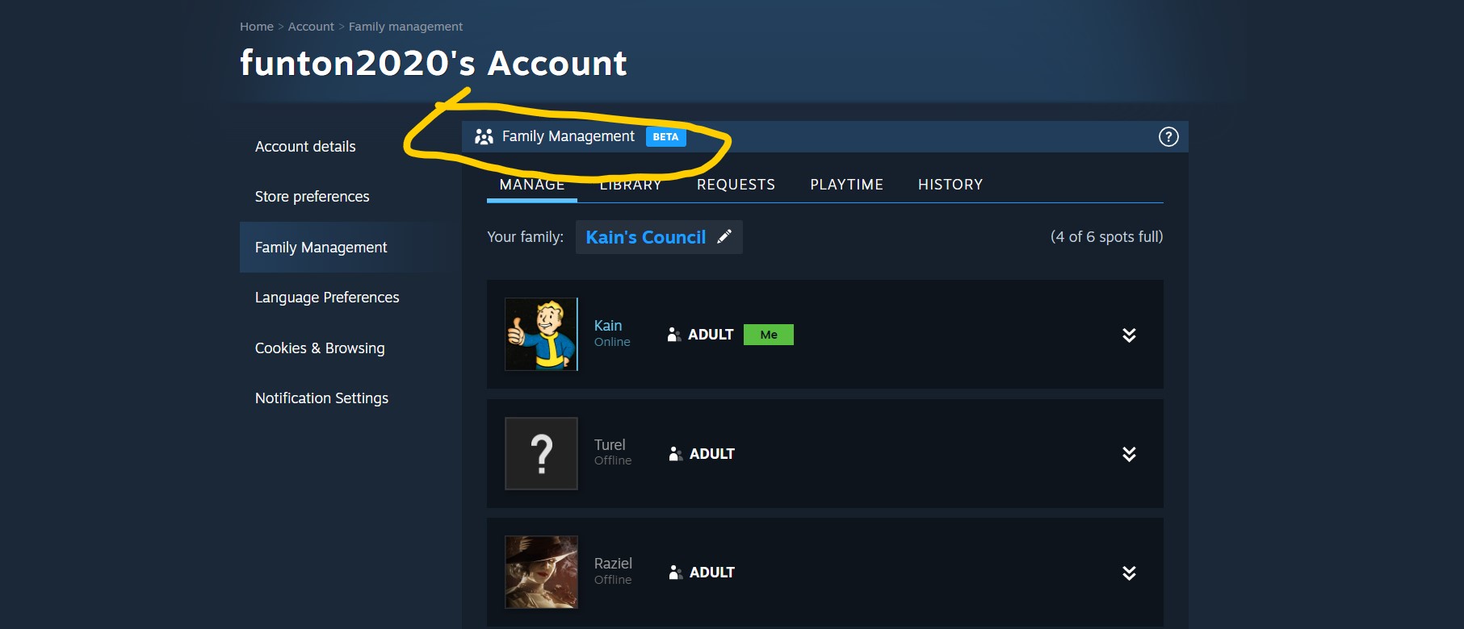
Task: Click the adult role icon beside Turel
Action: 676,454
